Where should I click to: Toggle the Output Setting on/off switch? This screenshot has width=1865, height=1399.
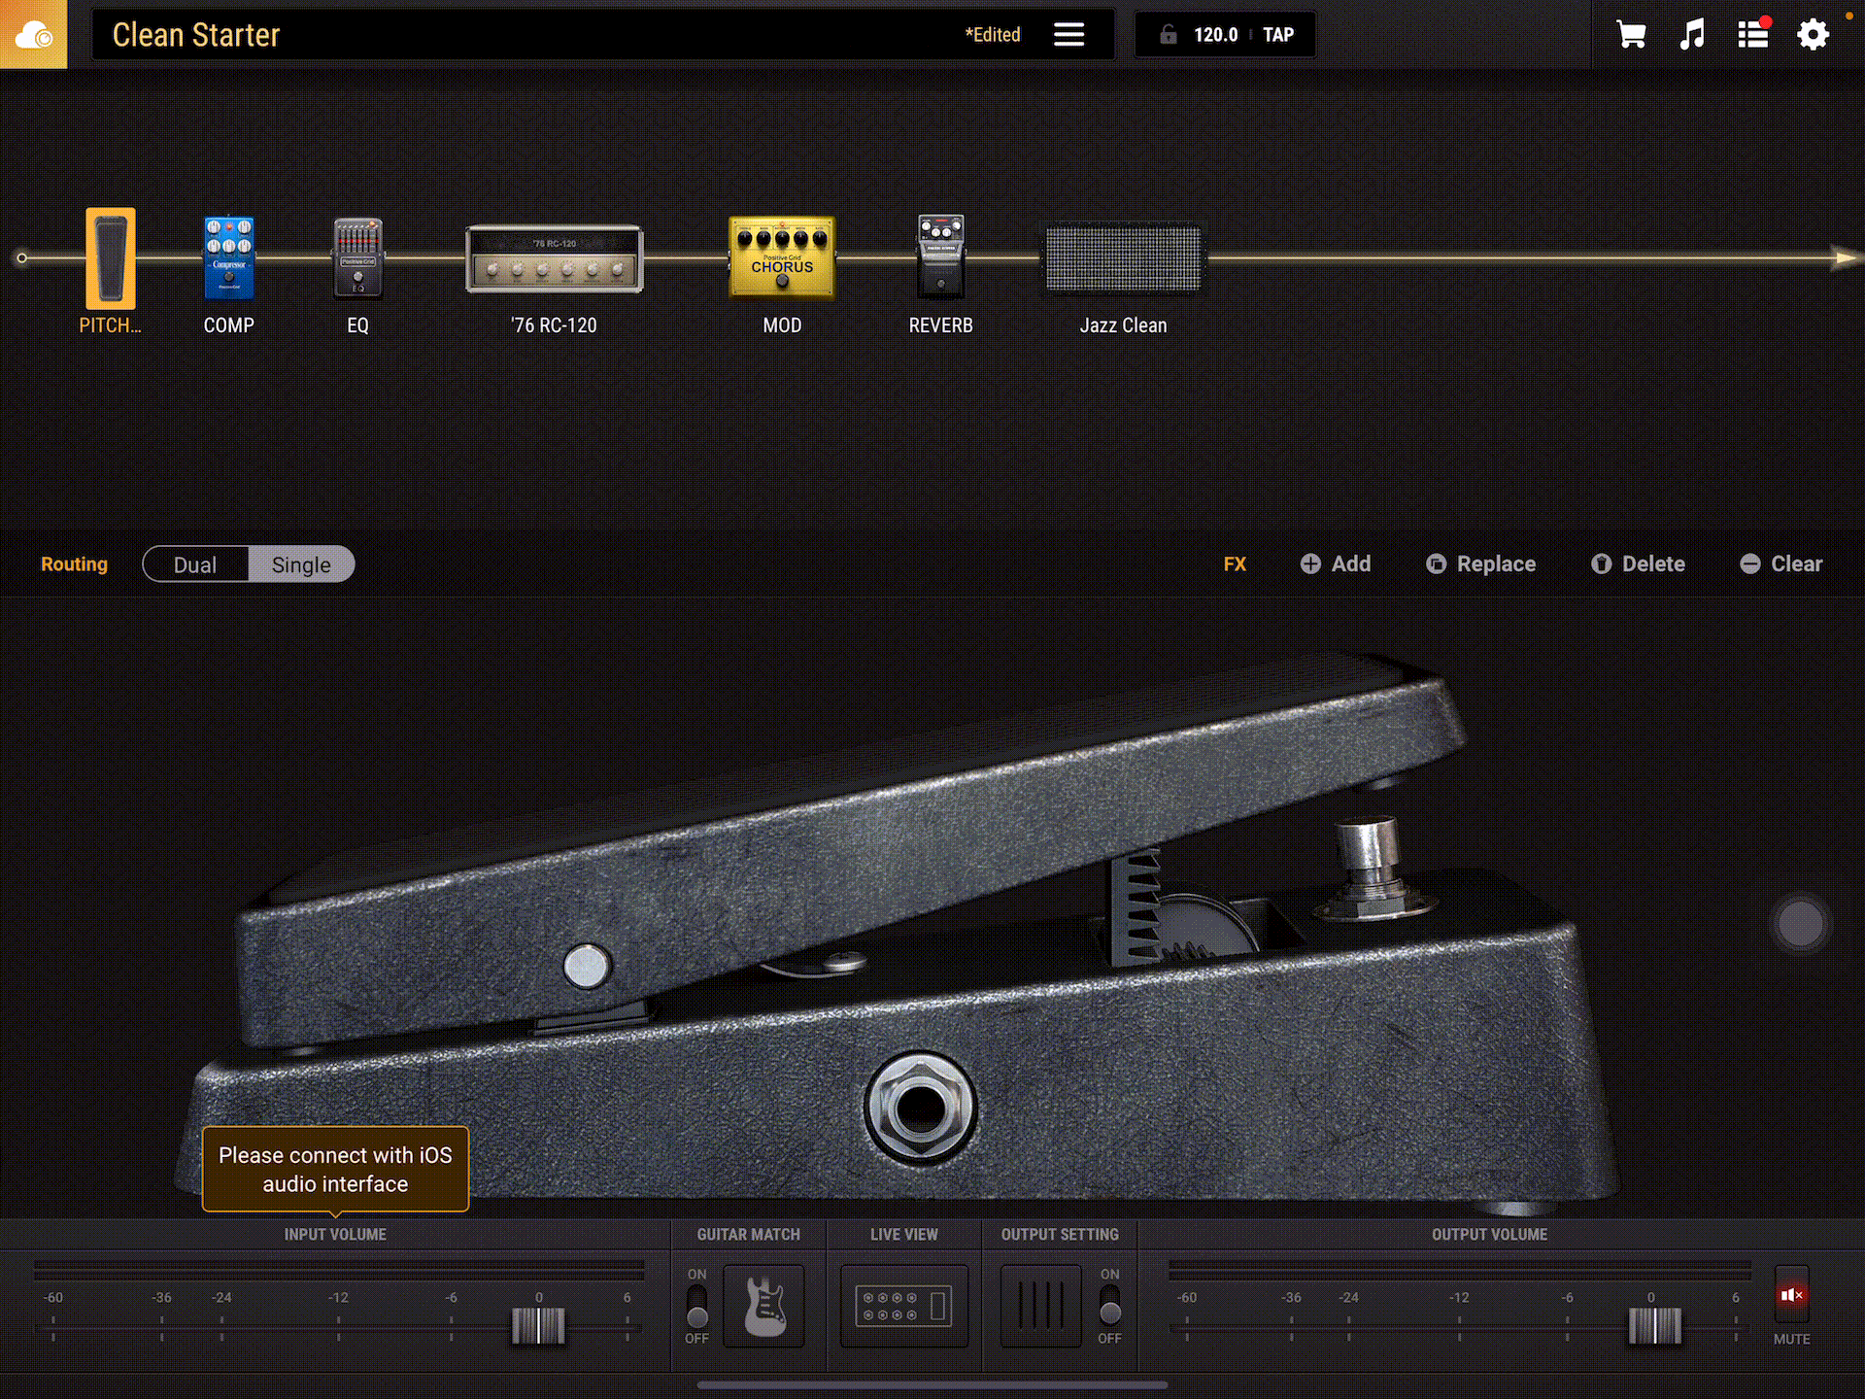point(1109,1306)
